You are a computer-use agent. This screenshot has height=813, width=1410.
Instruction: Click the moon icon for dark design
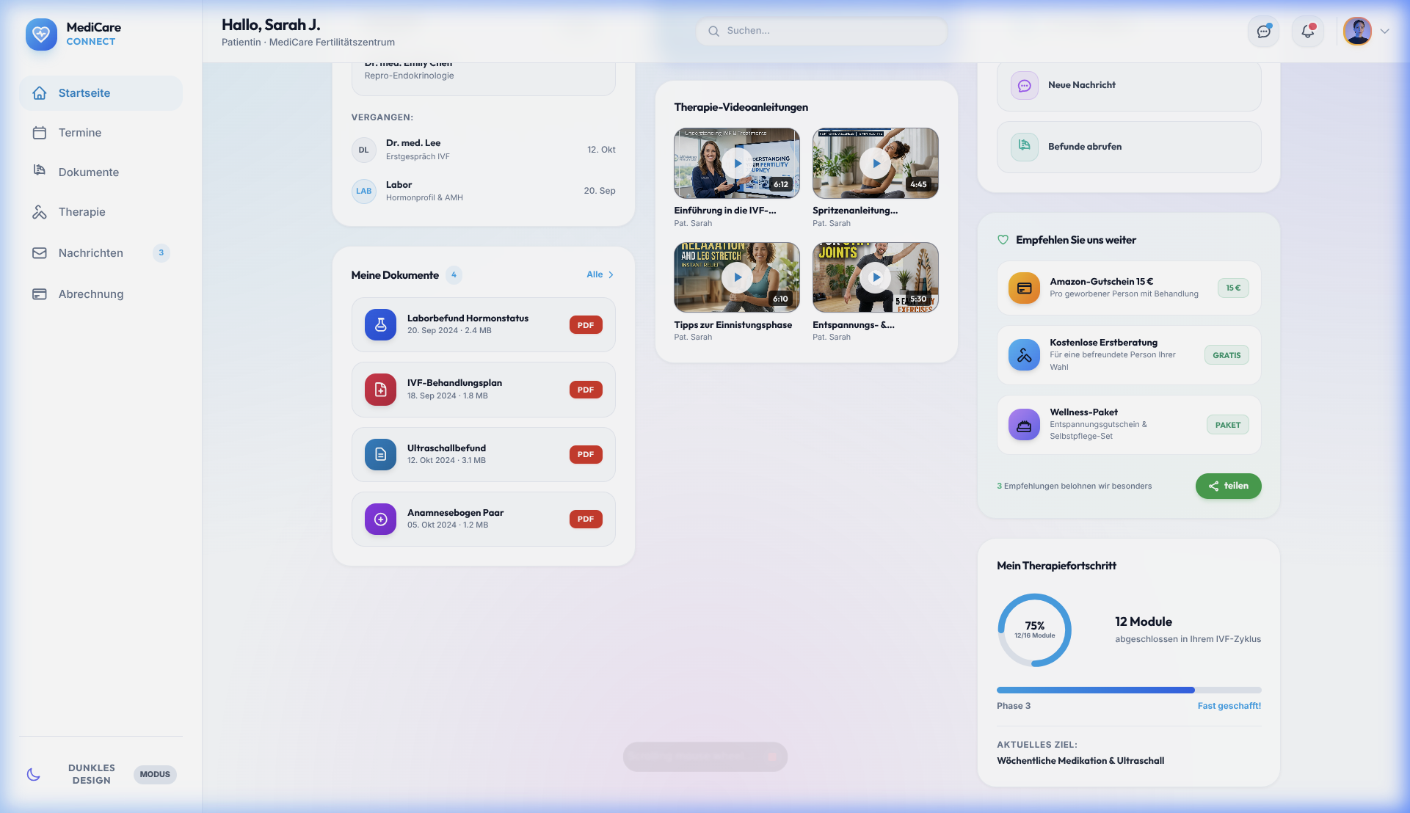(x=34, y=774)
